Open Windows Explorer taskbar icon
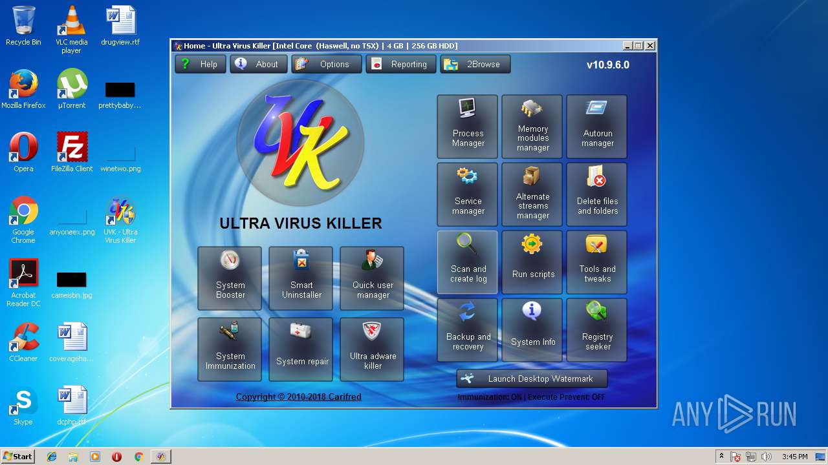This screenshot has width=828, height=465. pos(73,457)
